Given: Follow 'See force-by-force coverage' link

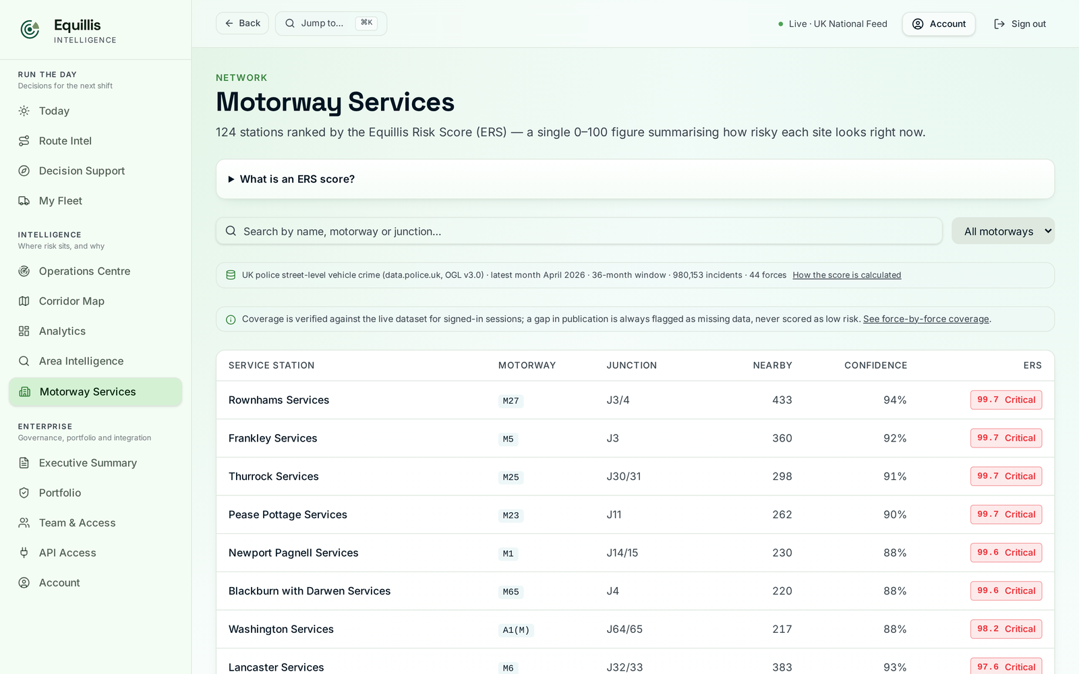Looking at the screenshot, I should 926,319.
